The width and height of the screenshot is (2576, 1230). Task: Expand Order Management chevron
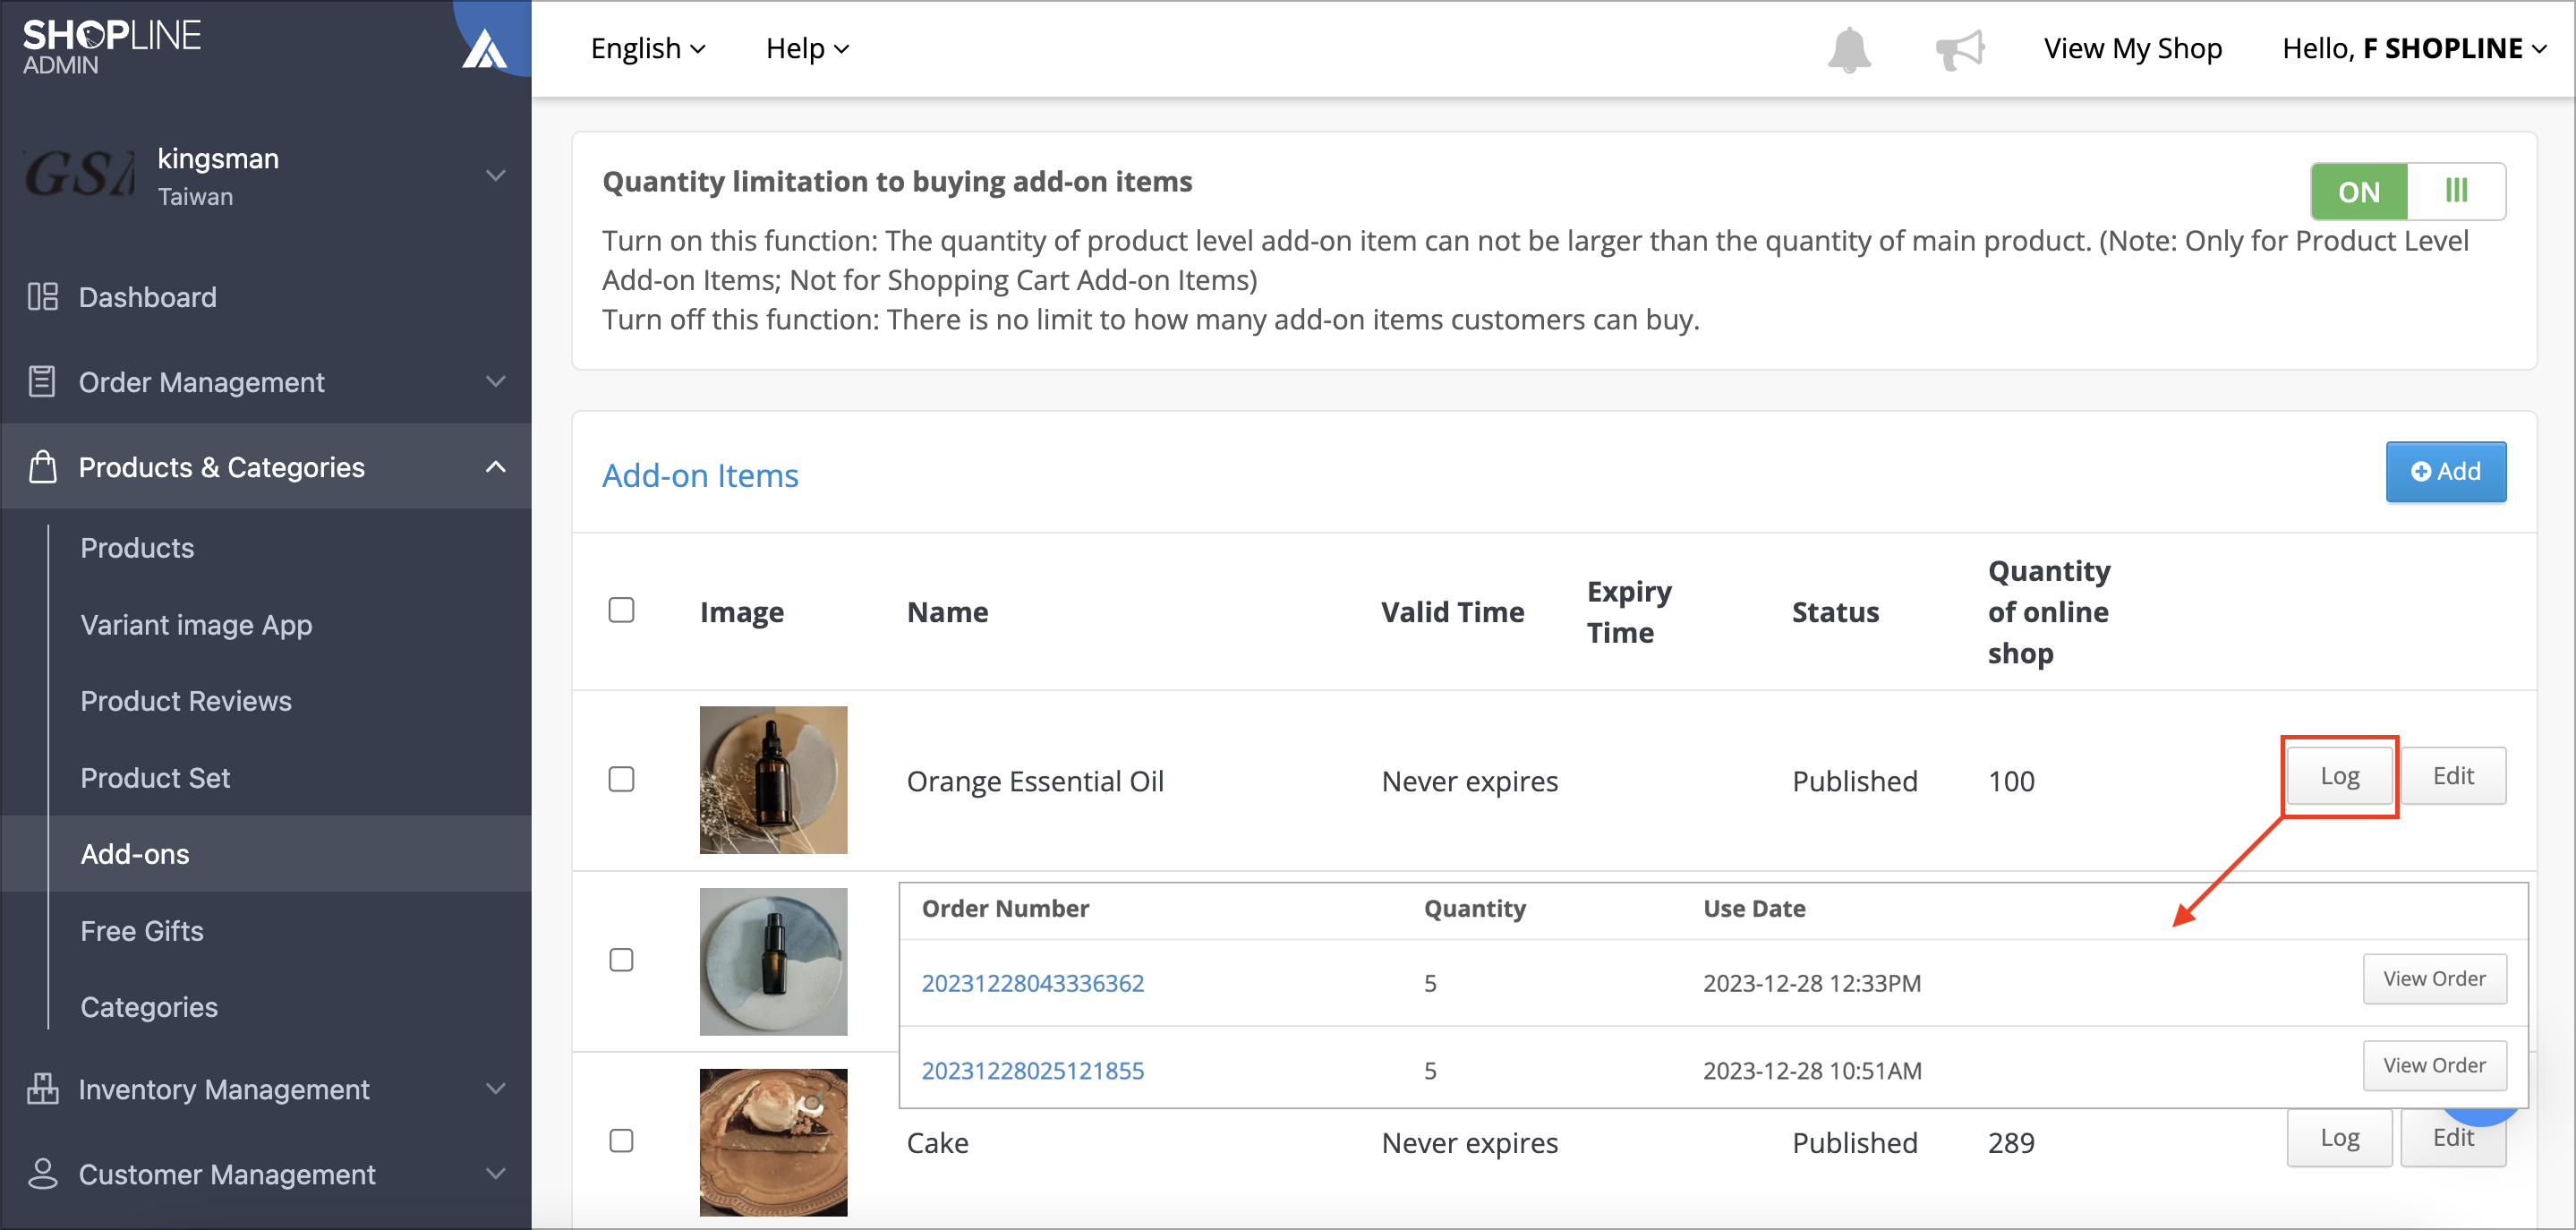pyautogui.click(x=495, y=382)
